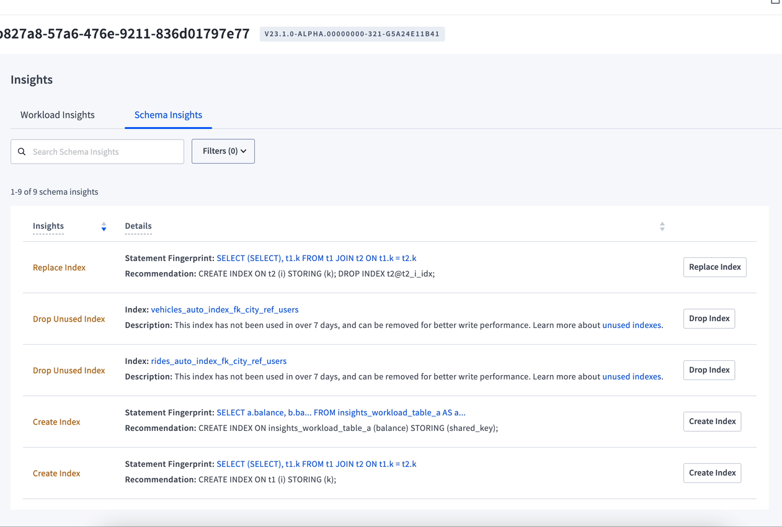Click the magnifier icon in search box
Viewport: 782px width, 527px height.
point(22,151)
